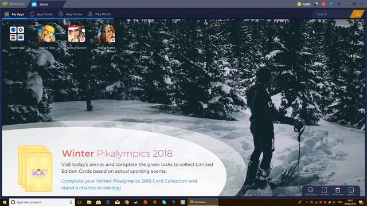
Task: Switch to the My Apps tab
Action: [14, 14]
